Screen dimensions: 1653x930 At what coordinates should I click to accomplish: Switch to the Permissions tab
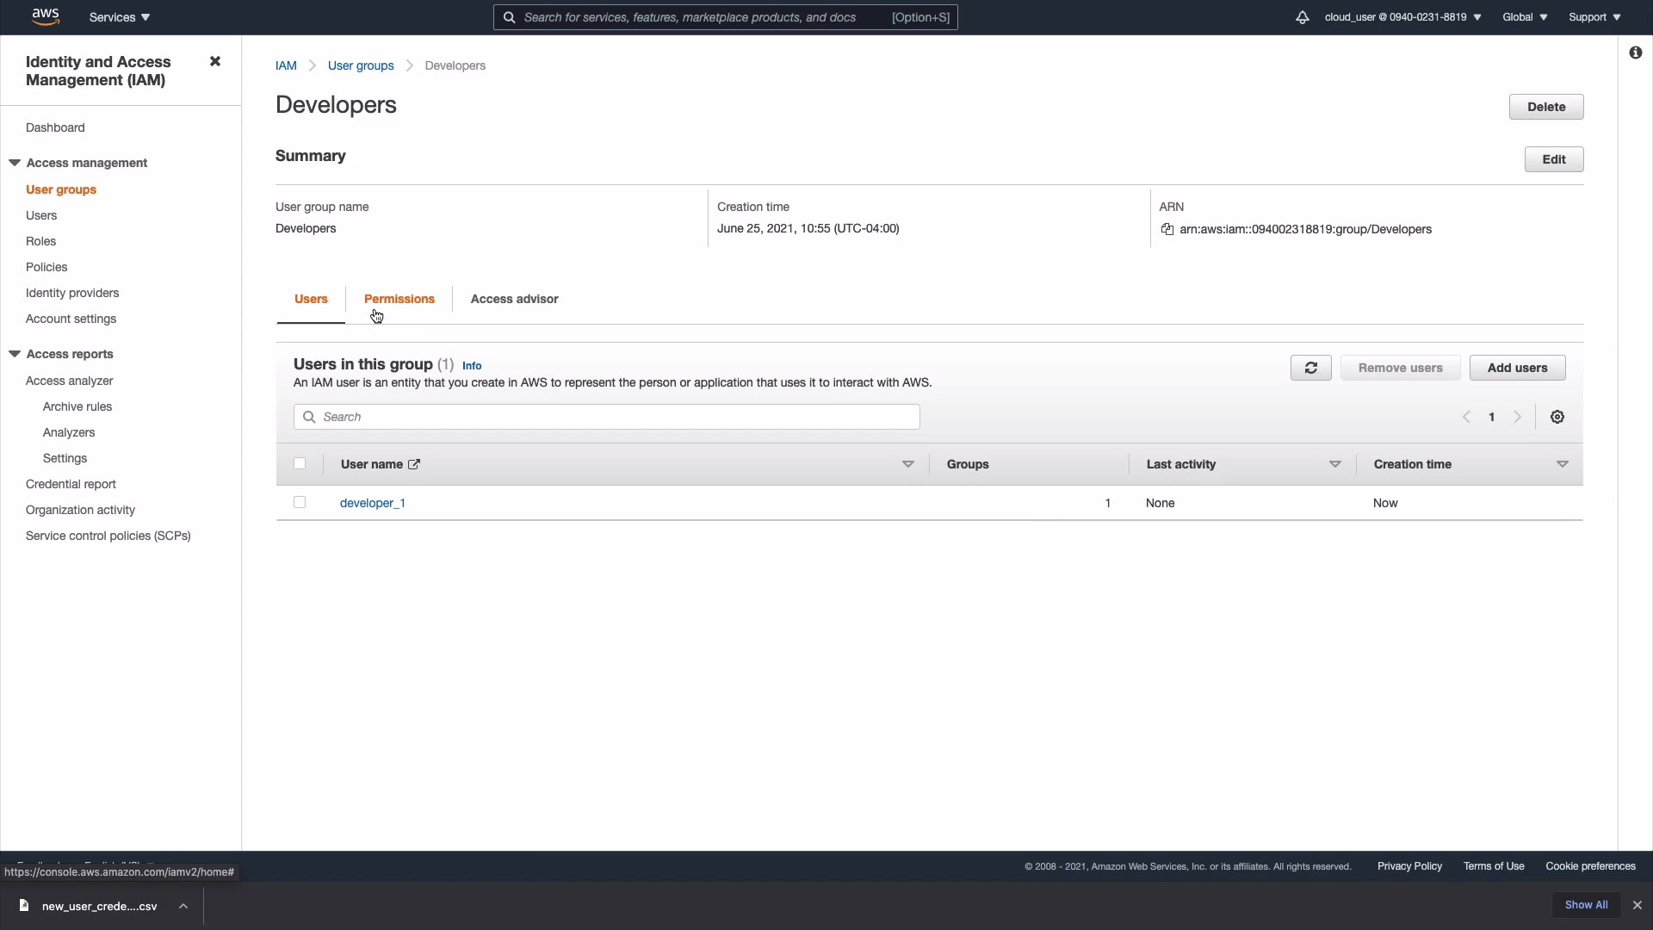tap(399, 299)
